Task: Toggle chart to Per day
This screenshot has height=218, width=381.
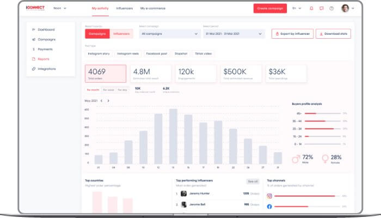Action: pyautogui.click(x=123, y=89)
